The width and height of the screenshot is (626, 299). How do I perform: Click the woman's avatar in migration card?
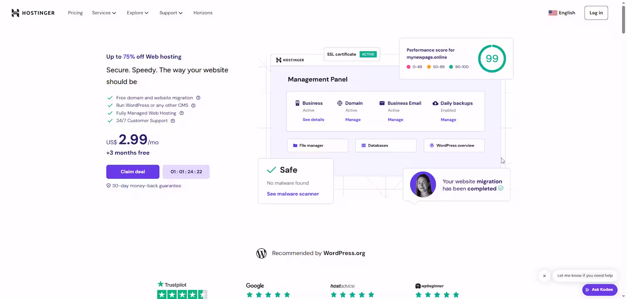coord(423,184)
